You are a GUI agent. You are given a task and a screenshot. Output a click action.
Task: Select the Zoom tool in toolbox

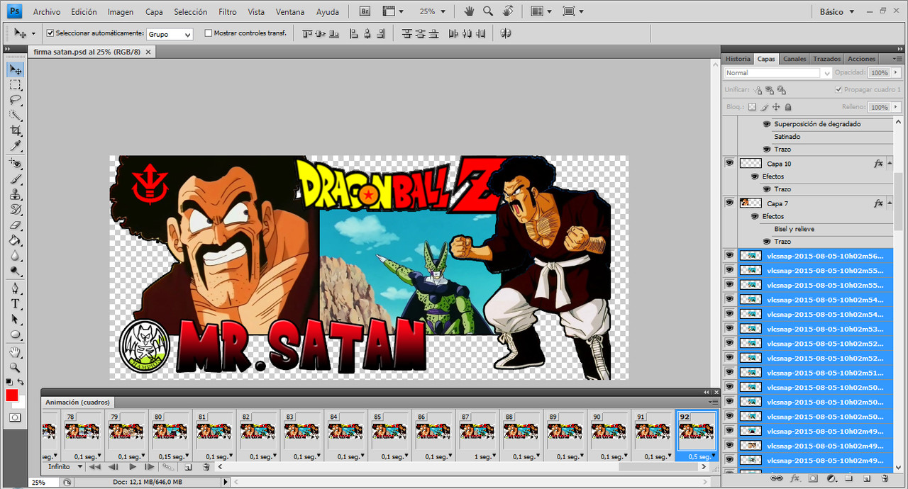[x=15, y=367]
